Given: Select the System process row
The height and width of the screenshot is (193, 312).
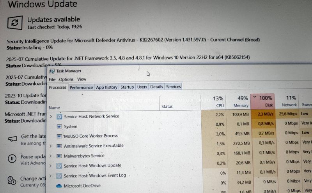Looking at the screenshot, I should (x=71, y=126).
